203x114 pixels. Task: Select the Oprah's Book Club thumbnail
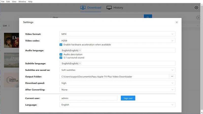pos(11,80)
